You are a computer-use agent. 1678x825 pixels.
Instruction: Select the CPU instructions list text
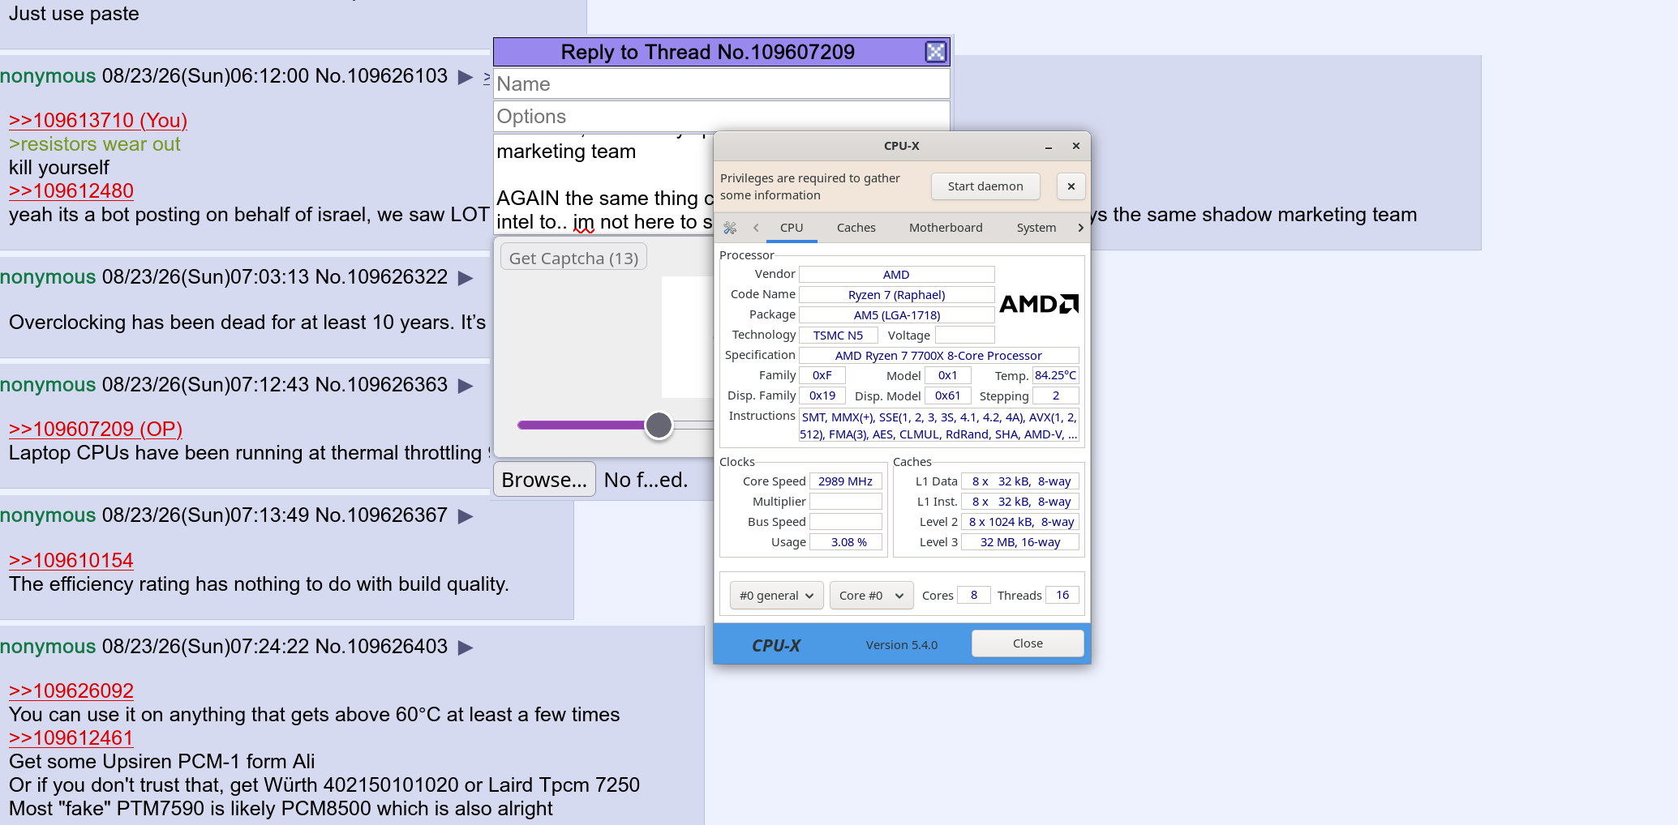click(938, 425)
